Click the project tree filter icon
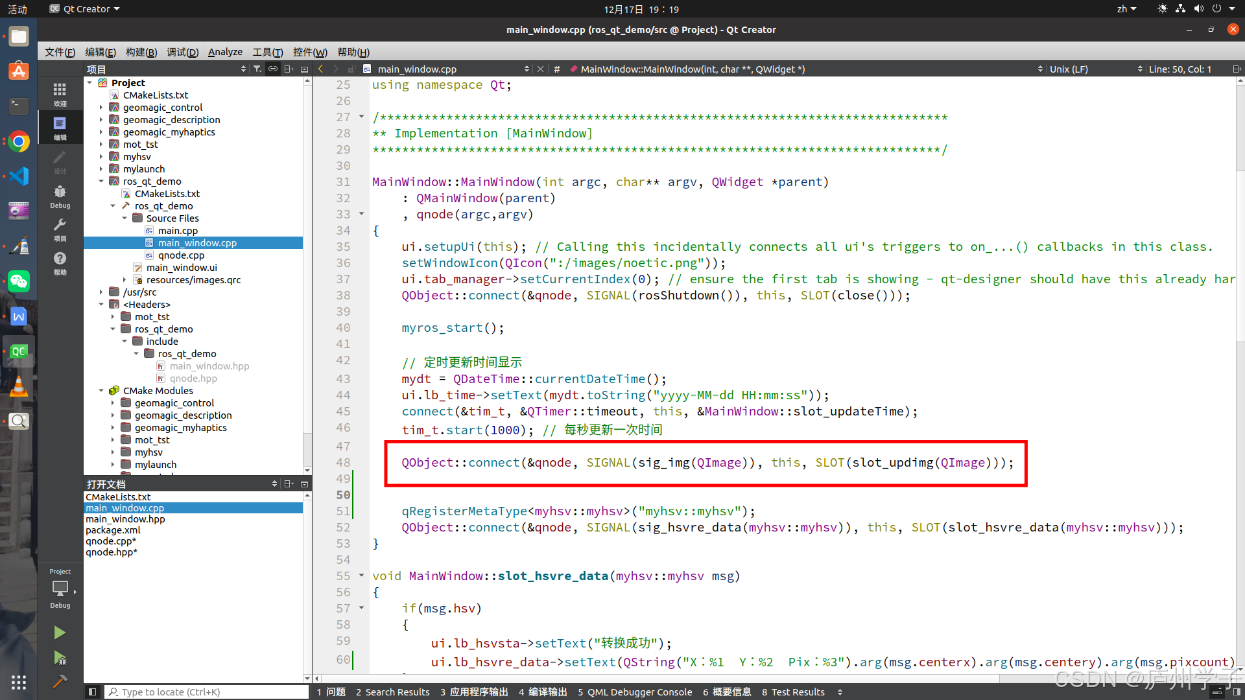Screen dimensions: 1245x700 (x=257, y=69)
